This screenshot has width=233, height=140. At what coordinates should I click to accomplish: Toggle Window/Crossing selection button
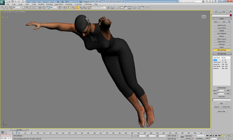pyautogui.click(x=35, y=8)
